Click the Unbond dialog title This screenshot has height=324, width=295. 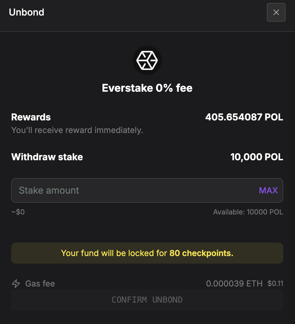26,12
